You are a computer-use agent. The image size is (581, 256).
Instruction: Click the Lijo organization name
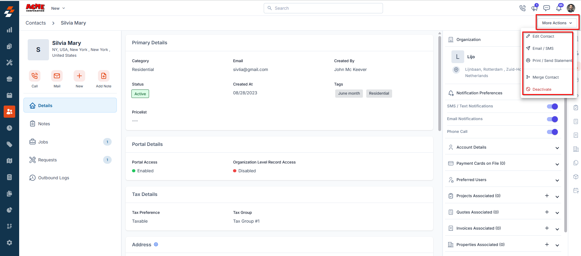(471, 57)
